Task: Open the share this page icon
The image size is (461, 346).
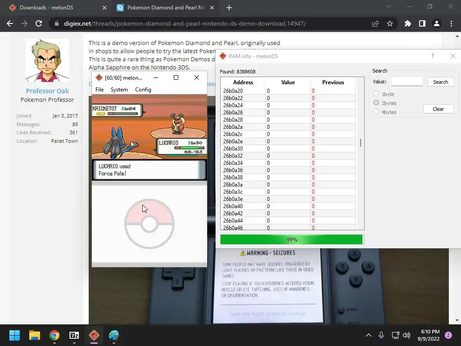Action: [375, 23]
